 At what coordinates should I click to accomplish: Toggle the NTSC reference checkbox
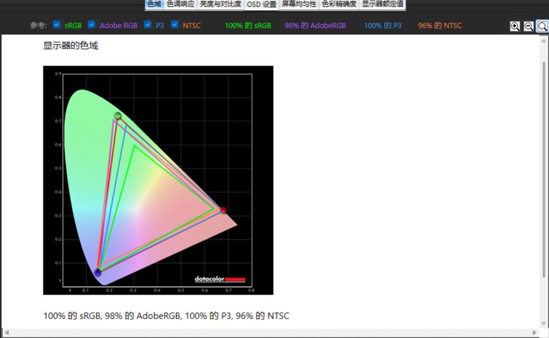coord(175,25)
